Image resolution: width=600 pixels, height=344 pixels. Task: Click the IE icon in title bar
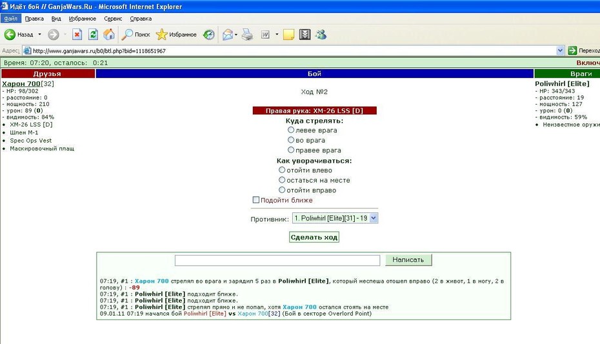coord(5,6)
